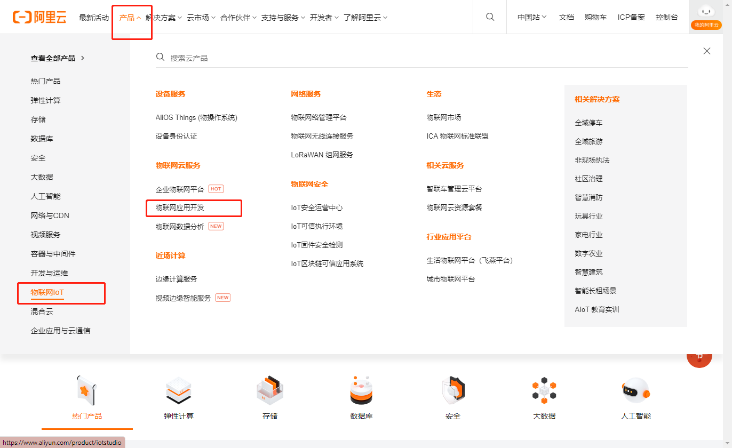Select 企业应用与云通信 in sidebar

pyautogui.click(x=61, y=331)
